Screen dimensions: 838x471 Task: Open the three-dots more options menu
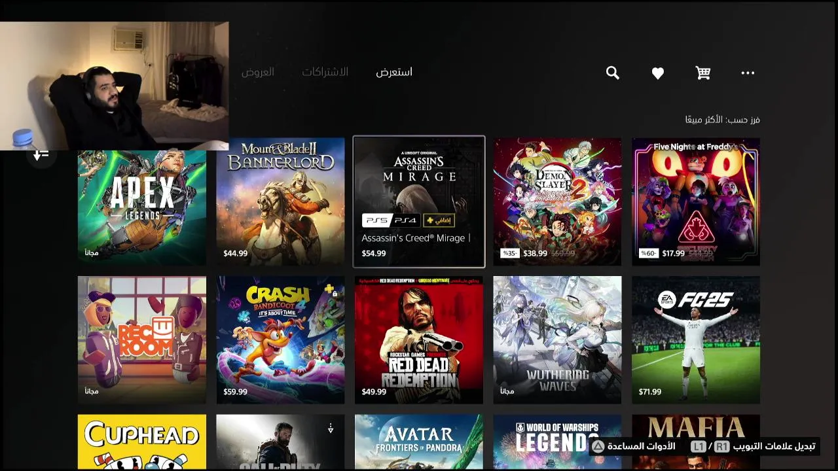click(748, 73)
